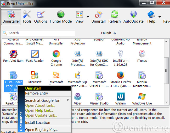The image size is (170, 133).
Task: Select the K-Lite Codec Pack icon
Action: [x=13, y=75]
